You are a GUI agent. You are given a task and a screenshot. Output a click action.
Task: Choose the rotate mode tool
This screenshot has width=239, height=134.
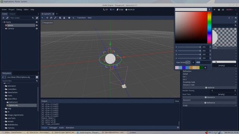[51, 18]
